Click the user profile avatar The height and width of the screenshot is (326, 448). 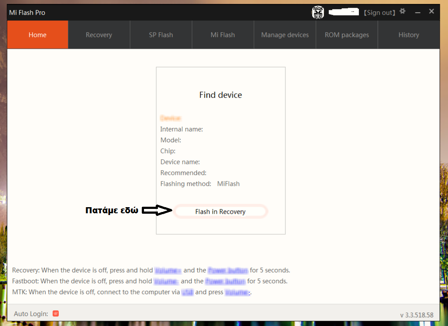(x=318, y=12)
